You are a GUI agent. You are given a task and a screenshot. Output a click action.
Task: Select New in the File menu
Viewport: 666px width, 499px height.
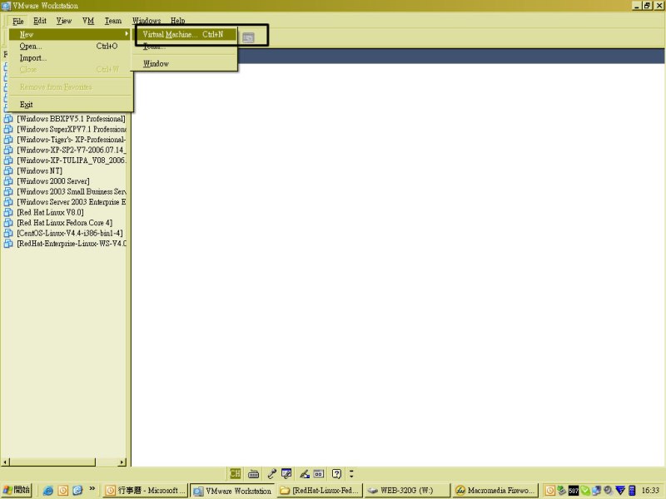click(69, 34)
